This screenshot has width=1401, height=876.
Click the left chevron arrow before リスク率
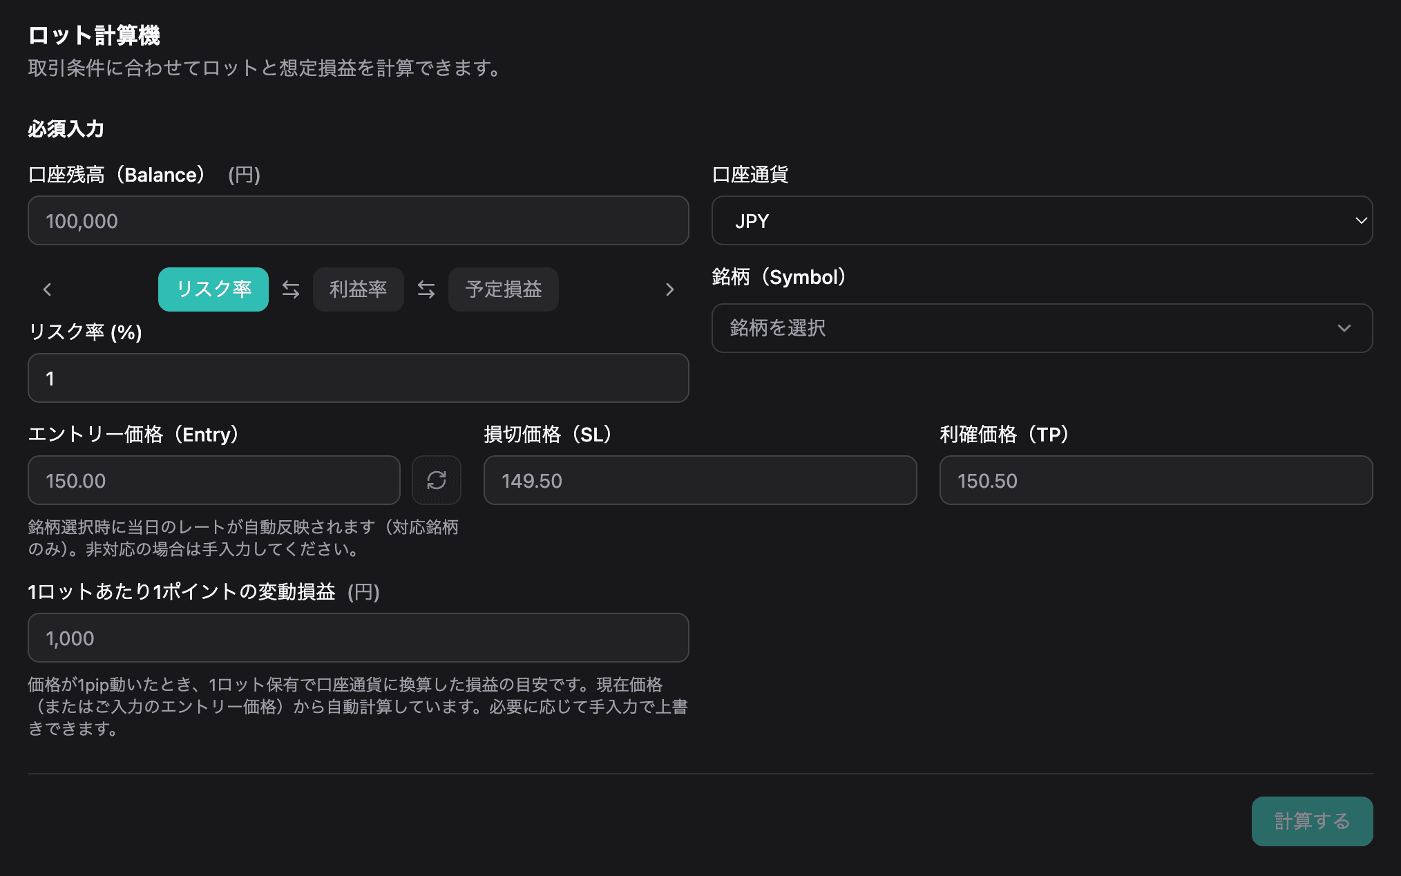(47, 289)
